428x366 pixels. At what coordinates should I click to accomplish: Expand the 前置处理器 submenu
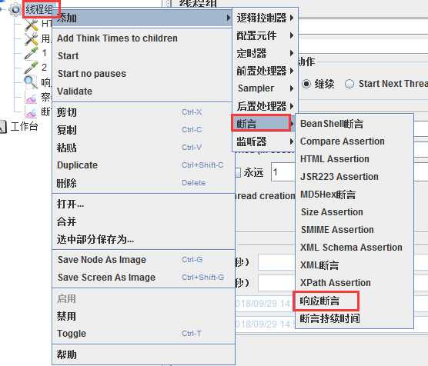point(265,71)
